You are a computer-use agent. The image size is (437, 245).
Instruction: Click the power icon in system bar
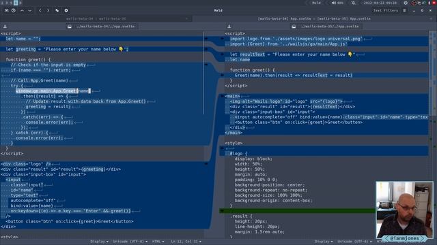click(x=406, y=3)
